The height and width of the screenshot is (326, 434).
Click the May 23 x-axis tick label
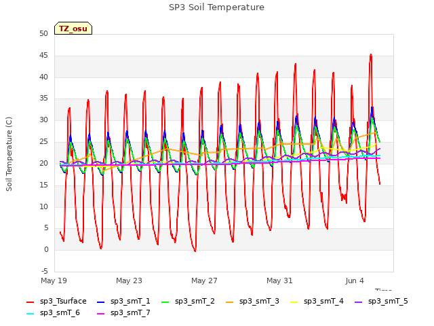129,280
